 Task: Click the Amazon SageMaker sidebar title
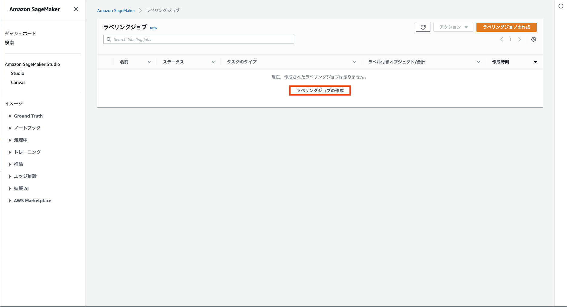(35, 9)
